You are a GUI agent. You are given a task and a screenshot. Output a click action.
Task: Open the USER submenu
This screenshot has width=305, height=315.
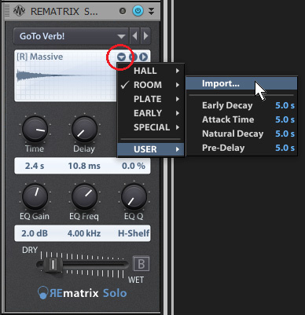tap(151, 149)
